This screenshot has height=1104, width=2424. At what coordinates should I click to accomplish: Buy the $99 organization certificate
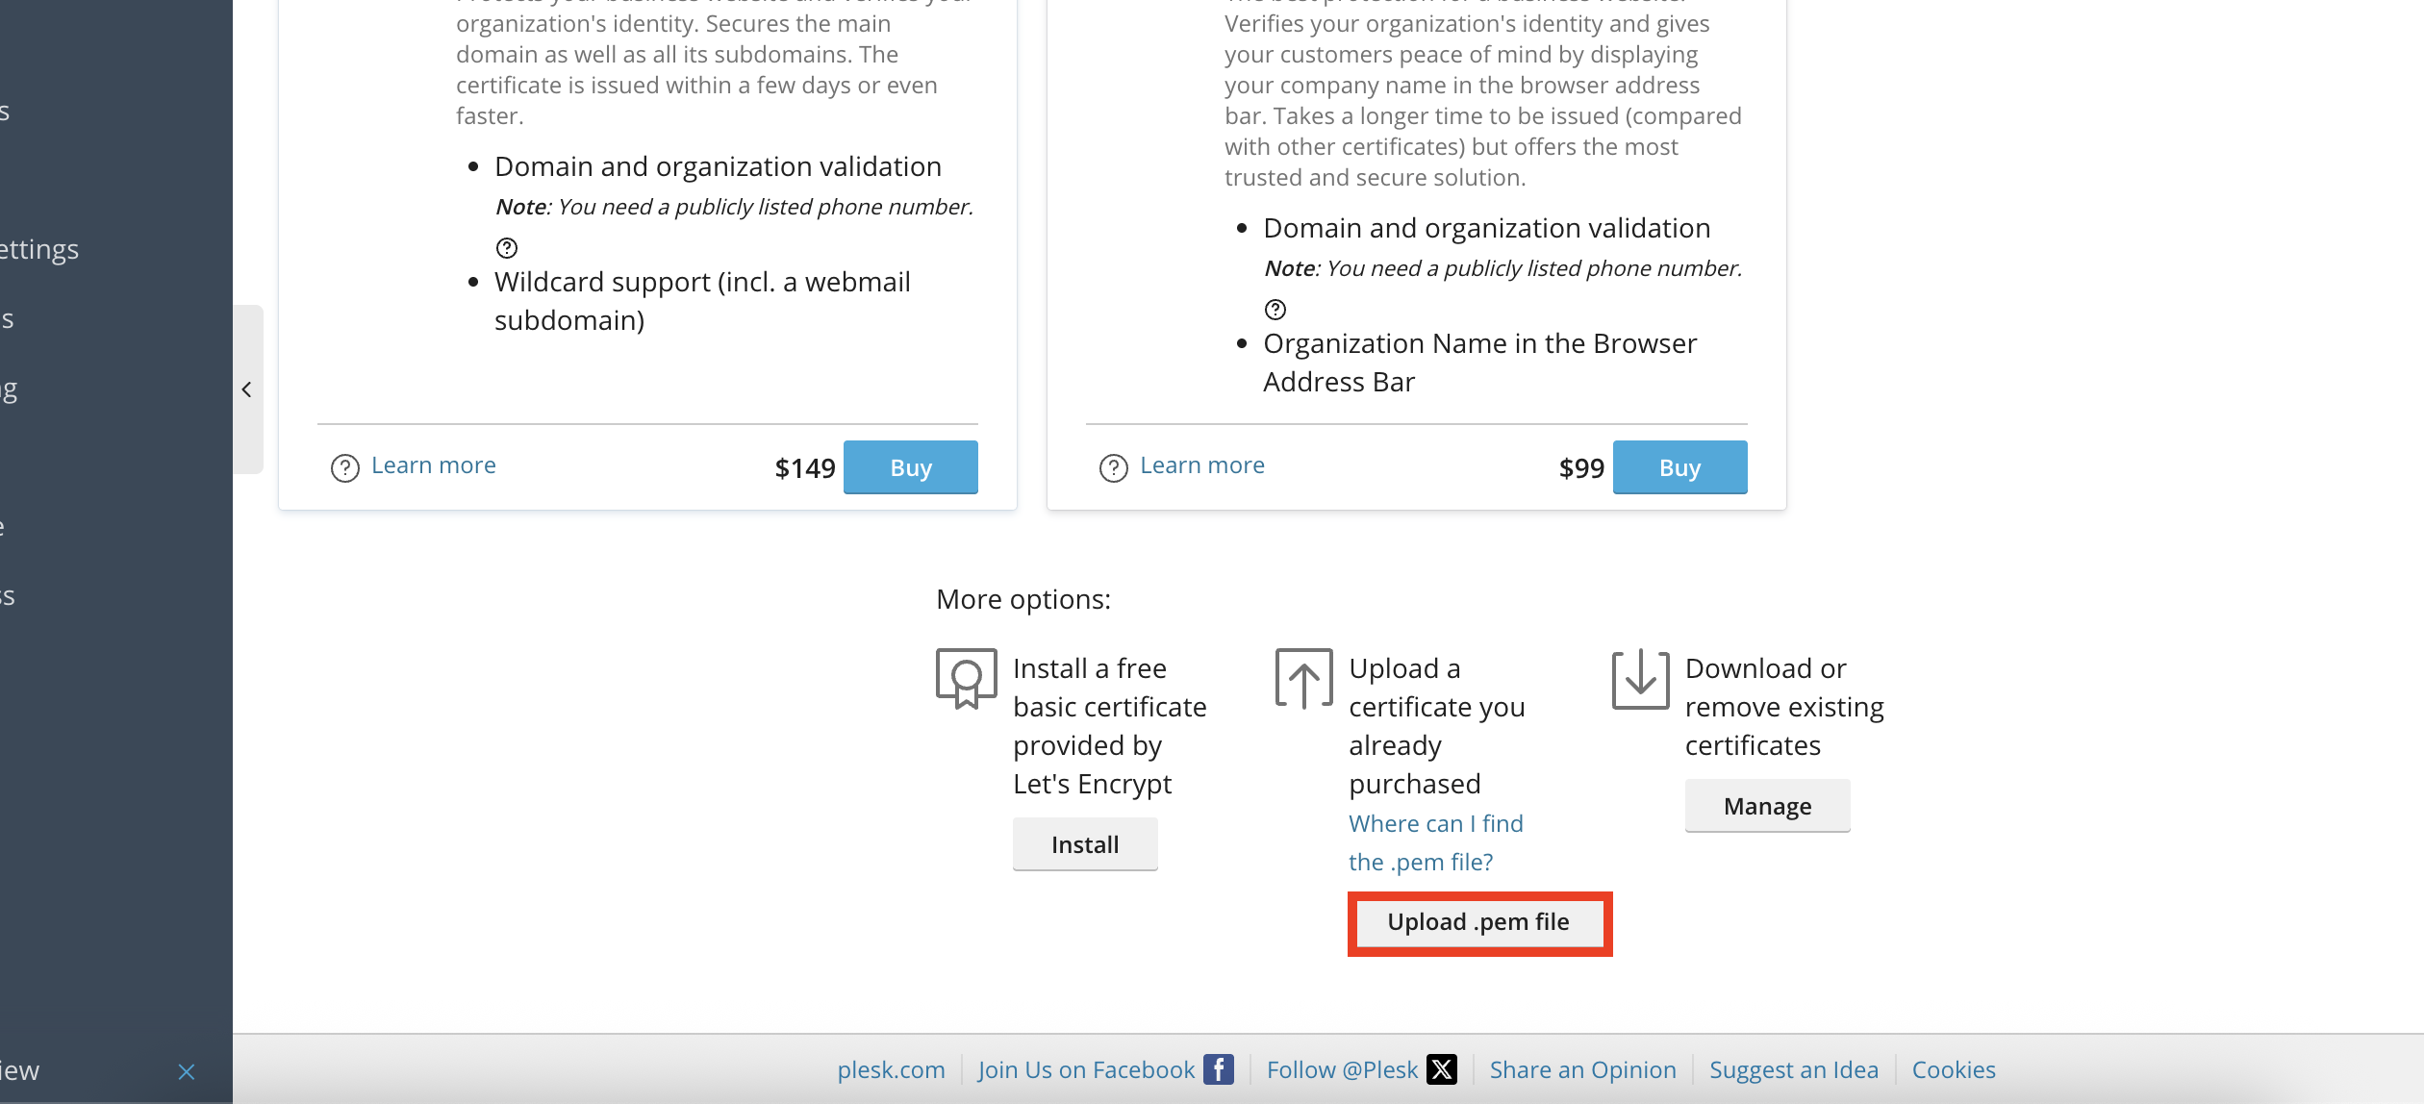[1679, 467]
